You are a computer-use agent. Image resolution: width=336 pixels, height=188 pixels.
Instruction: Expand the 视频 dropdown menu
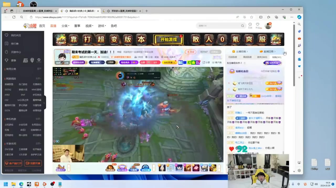point(89,26)
